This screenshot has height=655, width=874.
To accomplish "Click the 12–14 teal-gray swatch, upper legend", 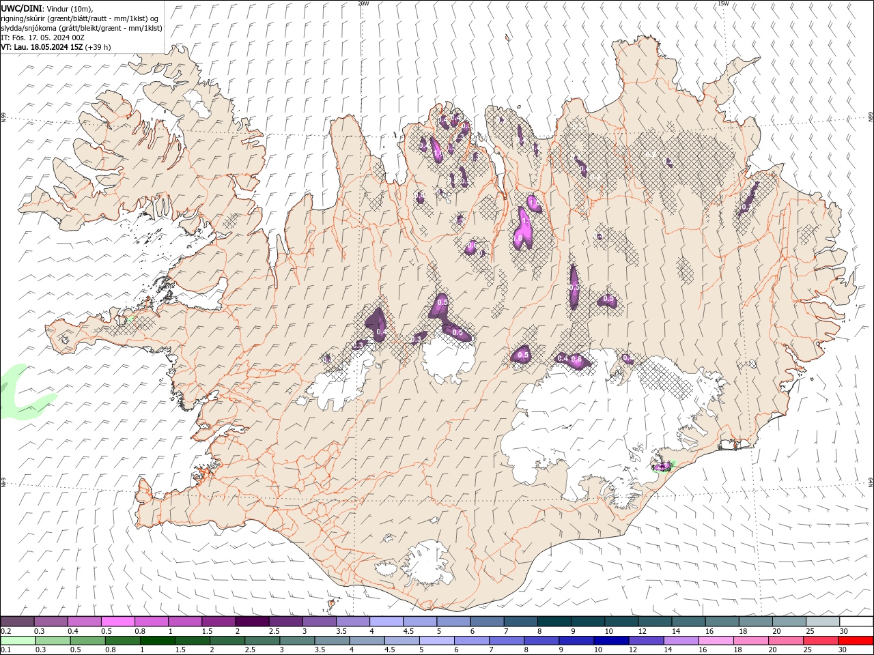I will click(653, 622).
